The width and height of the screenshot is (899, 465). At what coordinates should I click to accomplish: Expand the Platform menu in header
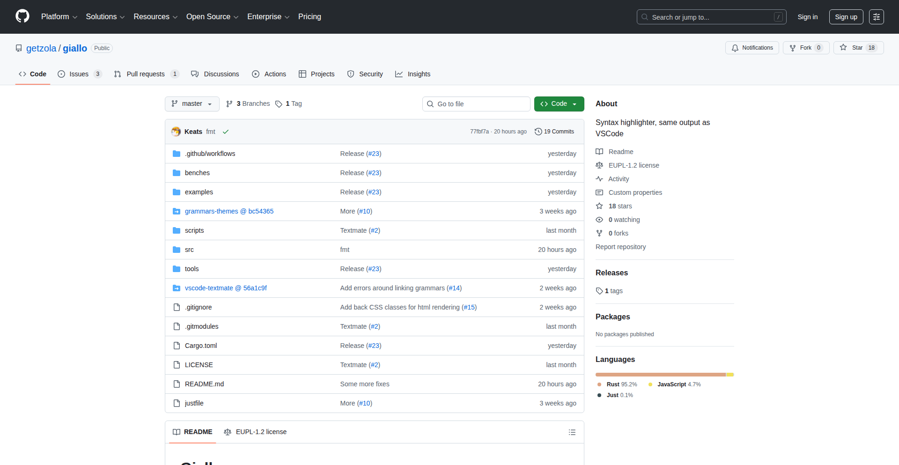(x=59, y=17)
